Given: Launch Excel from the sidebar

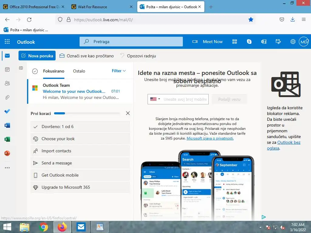Looking at the screenshot, I should coord(7,139).
